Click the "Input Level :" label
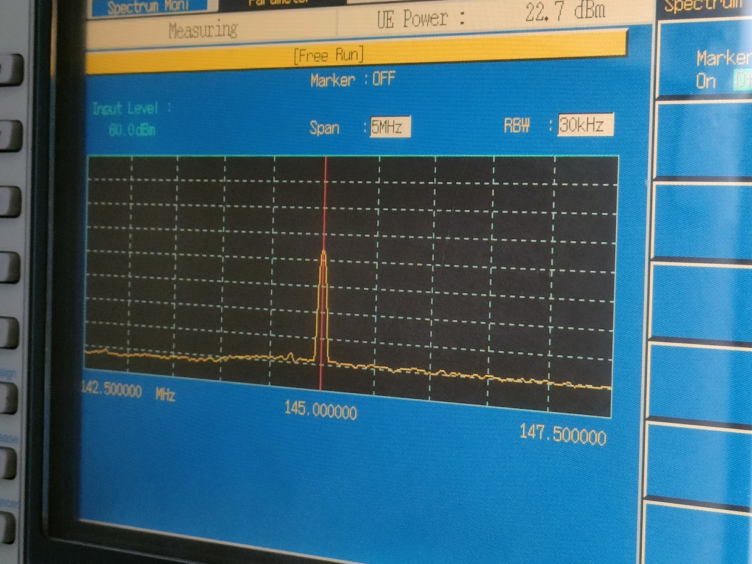This screenshot has width=752, height=564. (132, 109)
